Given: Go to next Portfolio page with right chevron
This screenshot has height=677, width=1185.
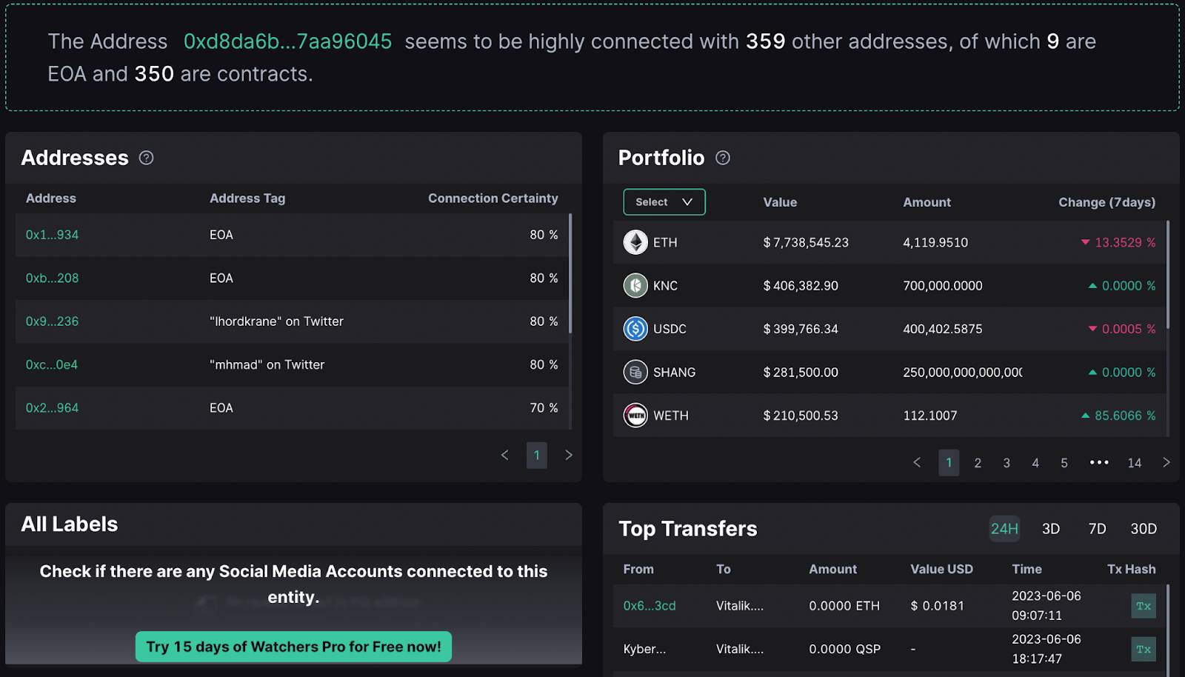Looking at the screenshot, I should tap(1166, 462).
